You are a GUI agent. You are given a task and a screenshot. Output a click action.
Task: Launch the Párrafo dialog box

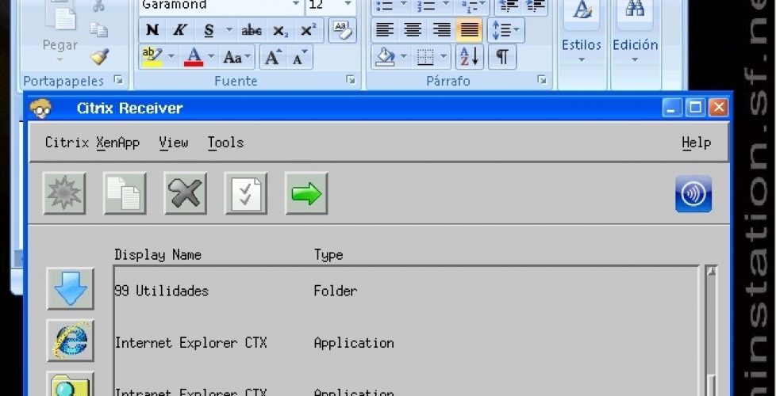point(542,80)
